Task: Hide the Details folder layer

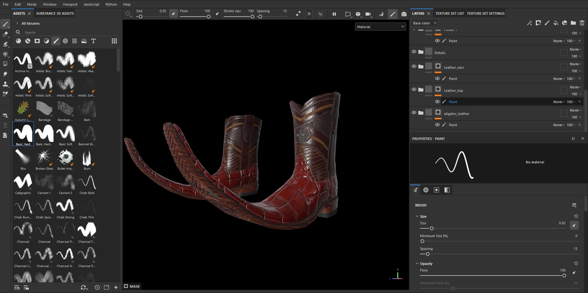Action: (414, 52)
